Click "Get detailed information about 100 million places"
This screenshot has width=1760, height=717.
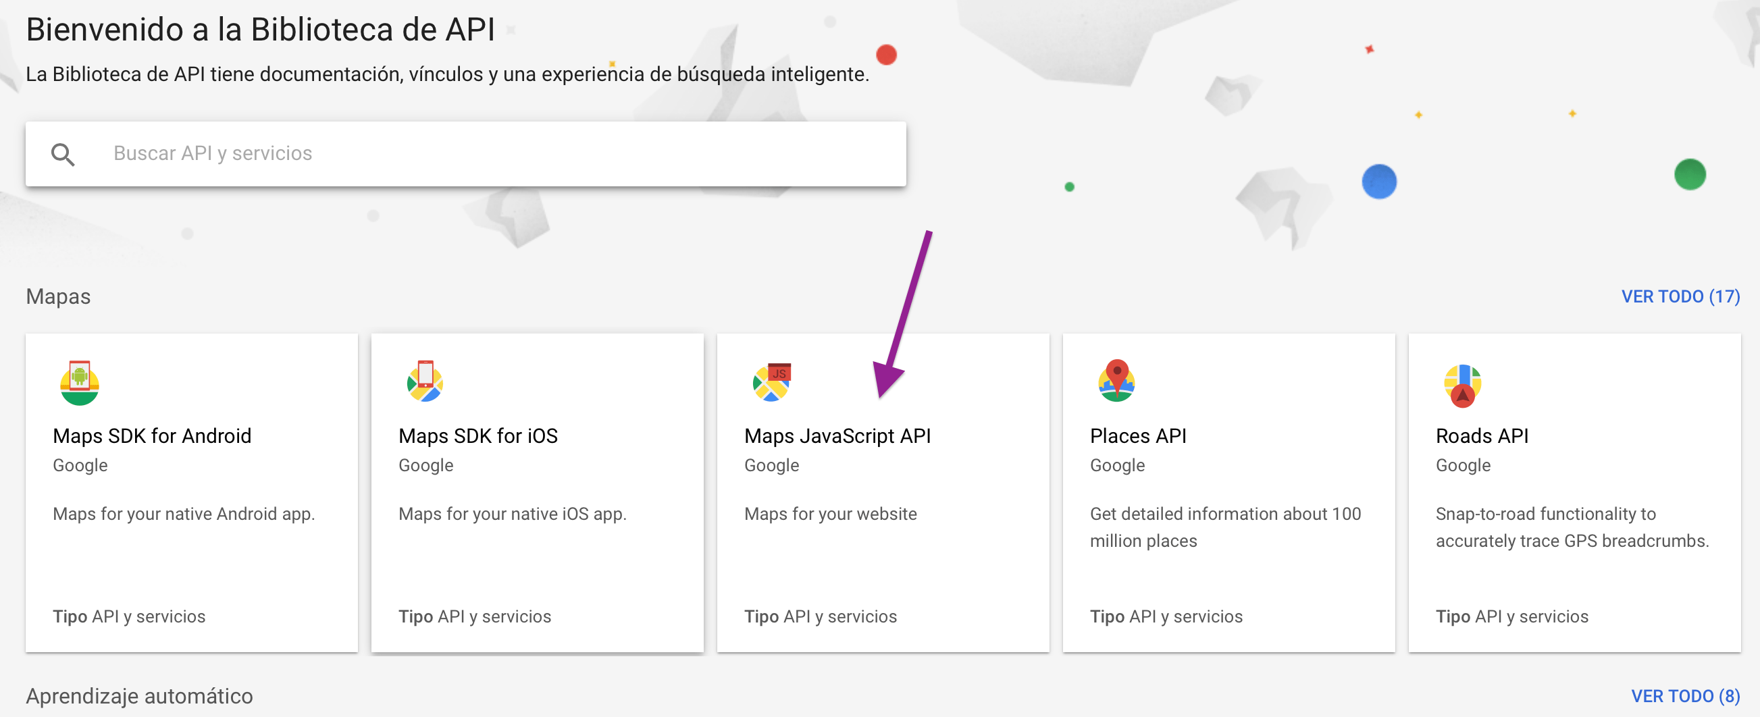coord(1226,527)
